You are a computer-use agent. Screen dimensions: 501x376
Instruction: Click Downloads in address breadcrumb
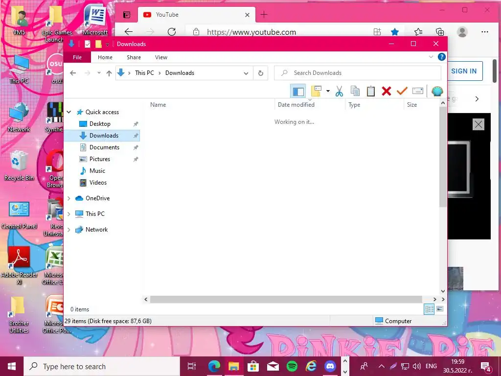click(180, 73)
